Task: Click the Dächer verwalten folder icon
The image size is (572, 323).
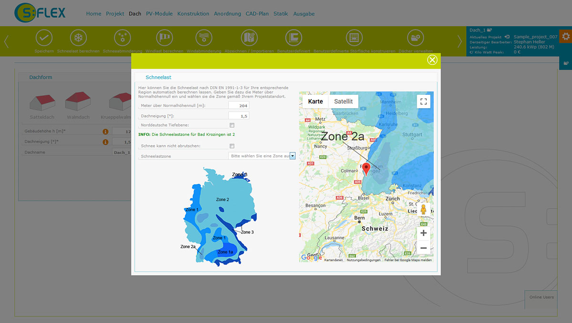Action: [415, 38]
